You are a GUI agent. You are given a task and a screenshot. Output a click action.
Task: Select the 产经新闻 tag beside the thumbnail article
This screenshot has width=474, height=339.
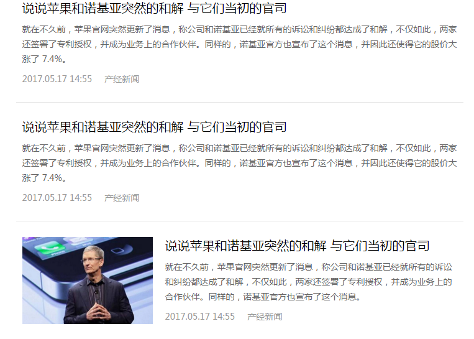[x=265, y=317]
